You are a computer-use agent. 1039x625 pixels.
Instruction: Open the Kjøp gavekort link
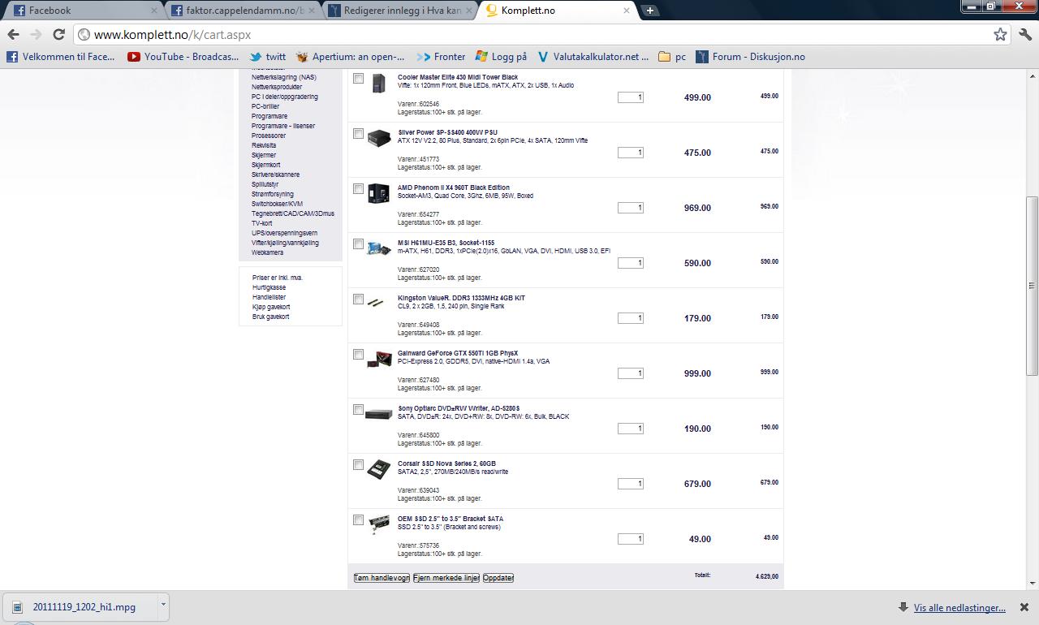click(271, 307)
